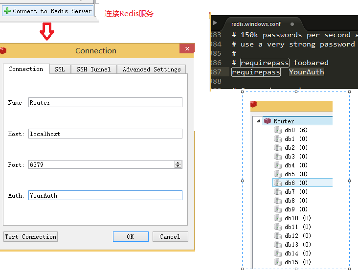The height and width of the screenshot is (276, 358).
Task: Click the db3 database icon
Action: [278, 157]
